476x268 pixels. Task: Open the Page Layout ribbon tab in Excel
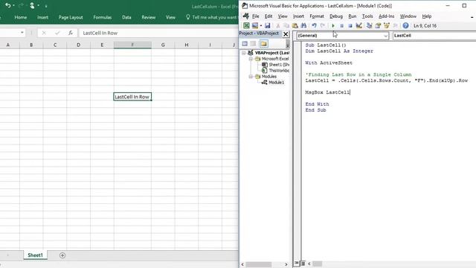point(71,17)
